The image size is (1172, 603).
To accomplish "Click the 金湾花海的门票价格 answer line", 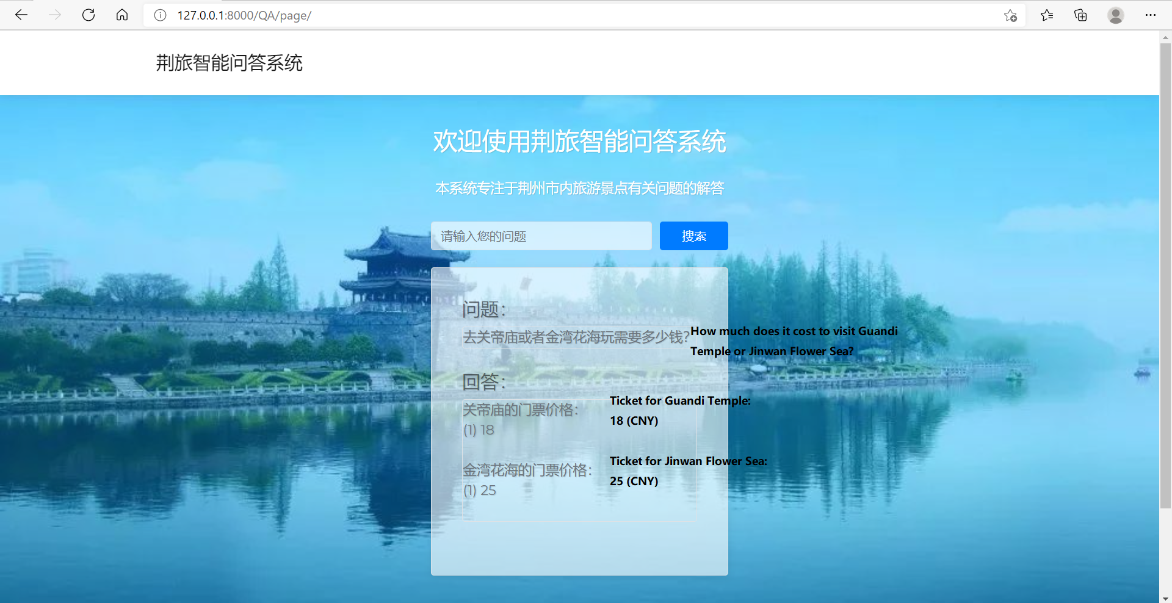I will 527,470.
